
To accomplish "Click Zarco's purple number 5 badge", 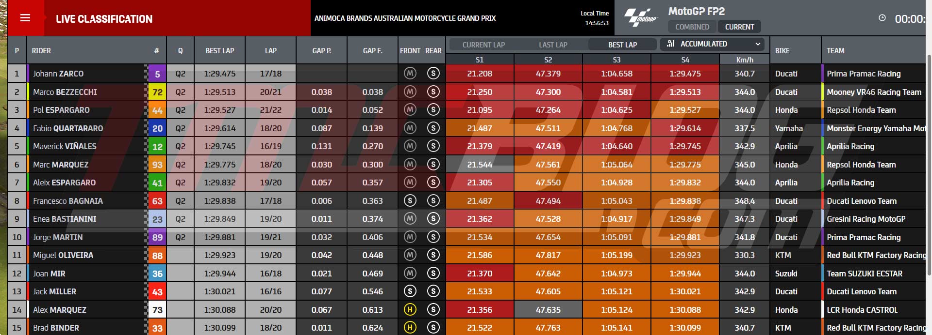I will click(x=157, y=74).
